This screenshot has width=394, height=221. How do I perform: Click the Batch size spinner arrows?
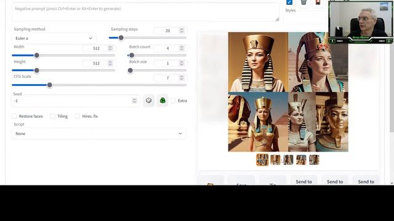[x=182, y=63]
